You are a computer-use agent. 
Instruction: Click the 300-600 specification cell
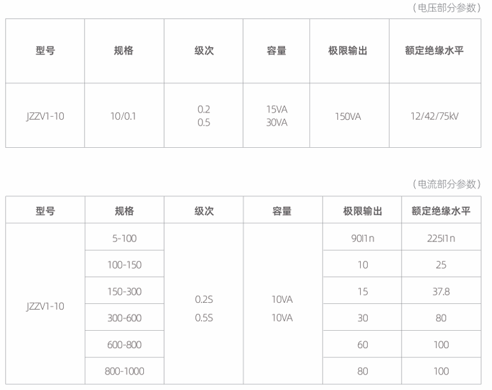pyautogui.click(x=124, y=318)
